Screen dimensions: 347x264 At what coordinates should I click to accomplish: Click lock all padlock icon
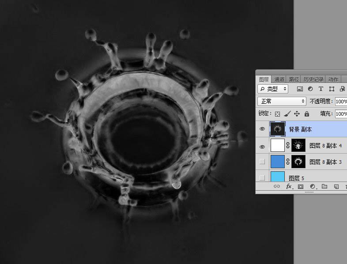click(x=306, y=114)
